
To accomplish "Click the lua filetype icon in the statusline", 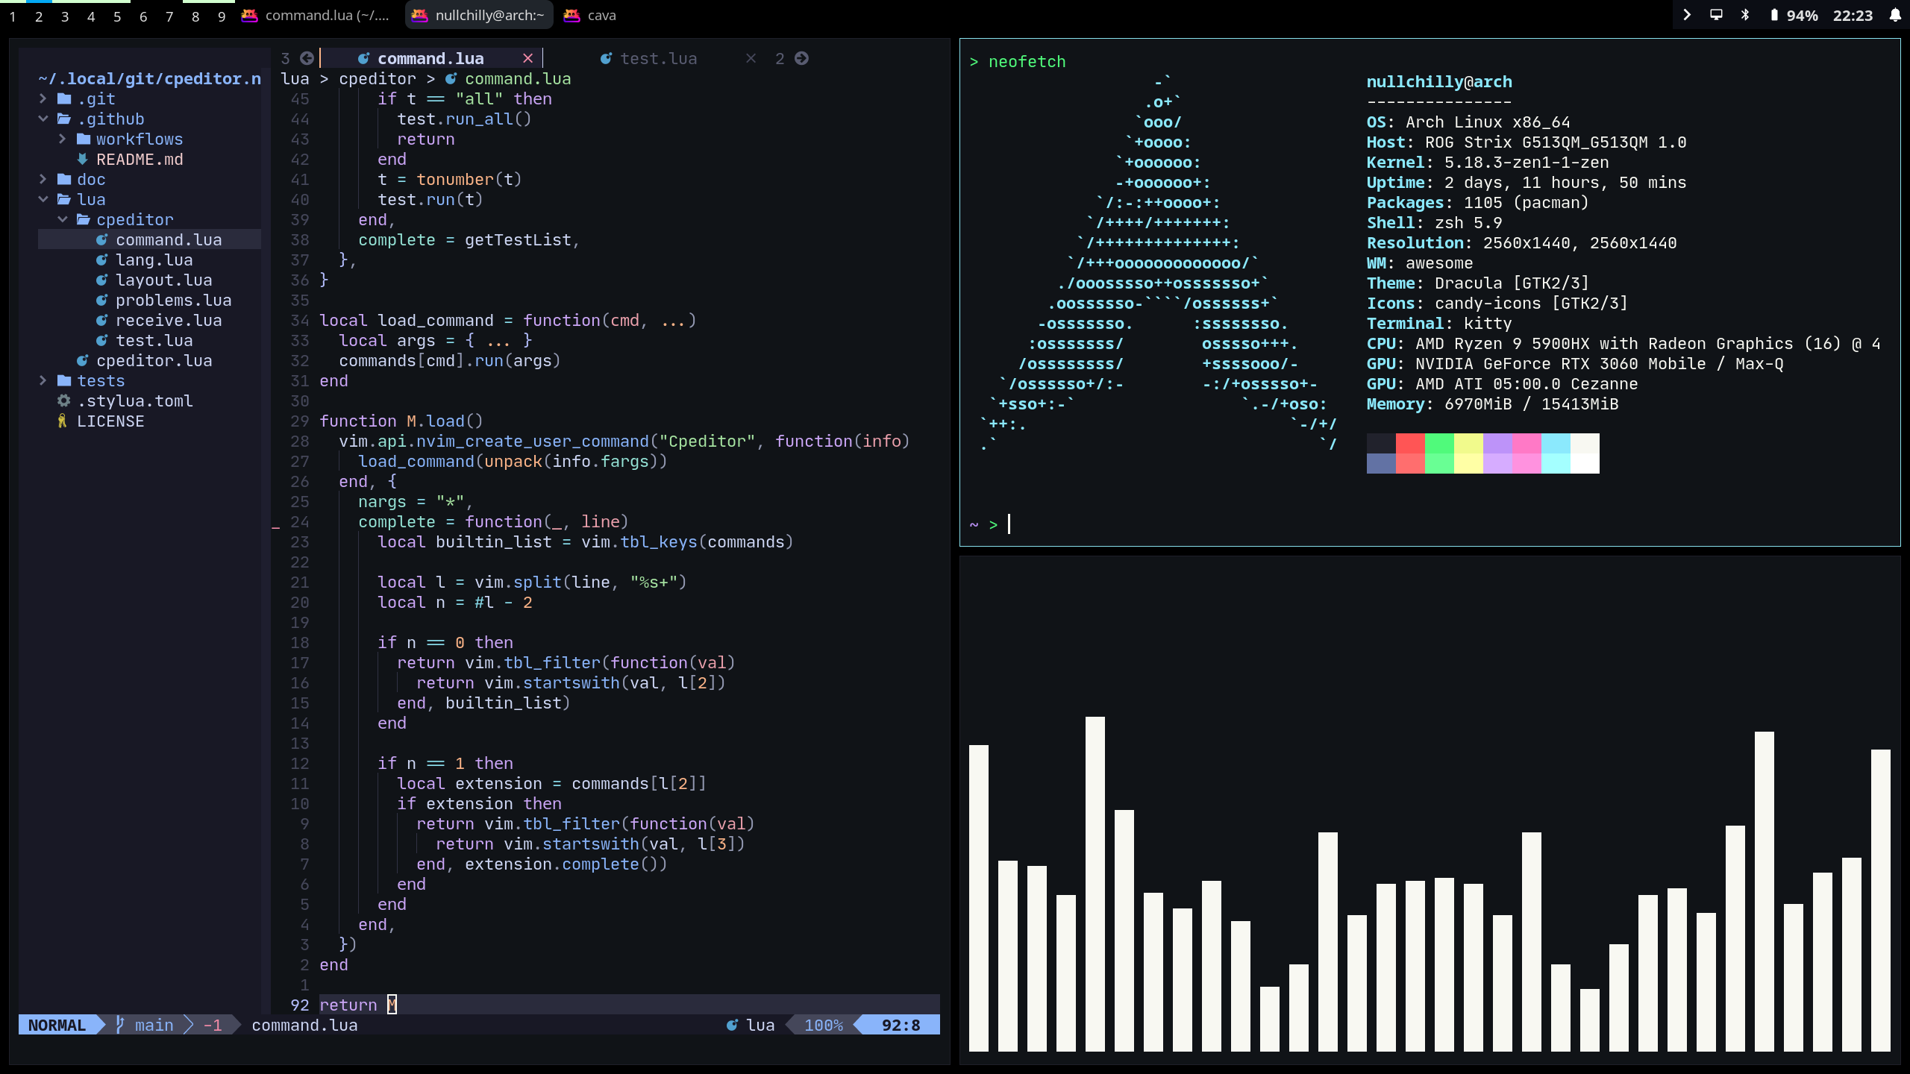I will coord(732,1025).
